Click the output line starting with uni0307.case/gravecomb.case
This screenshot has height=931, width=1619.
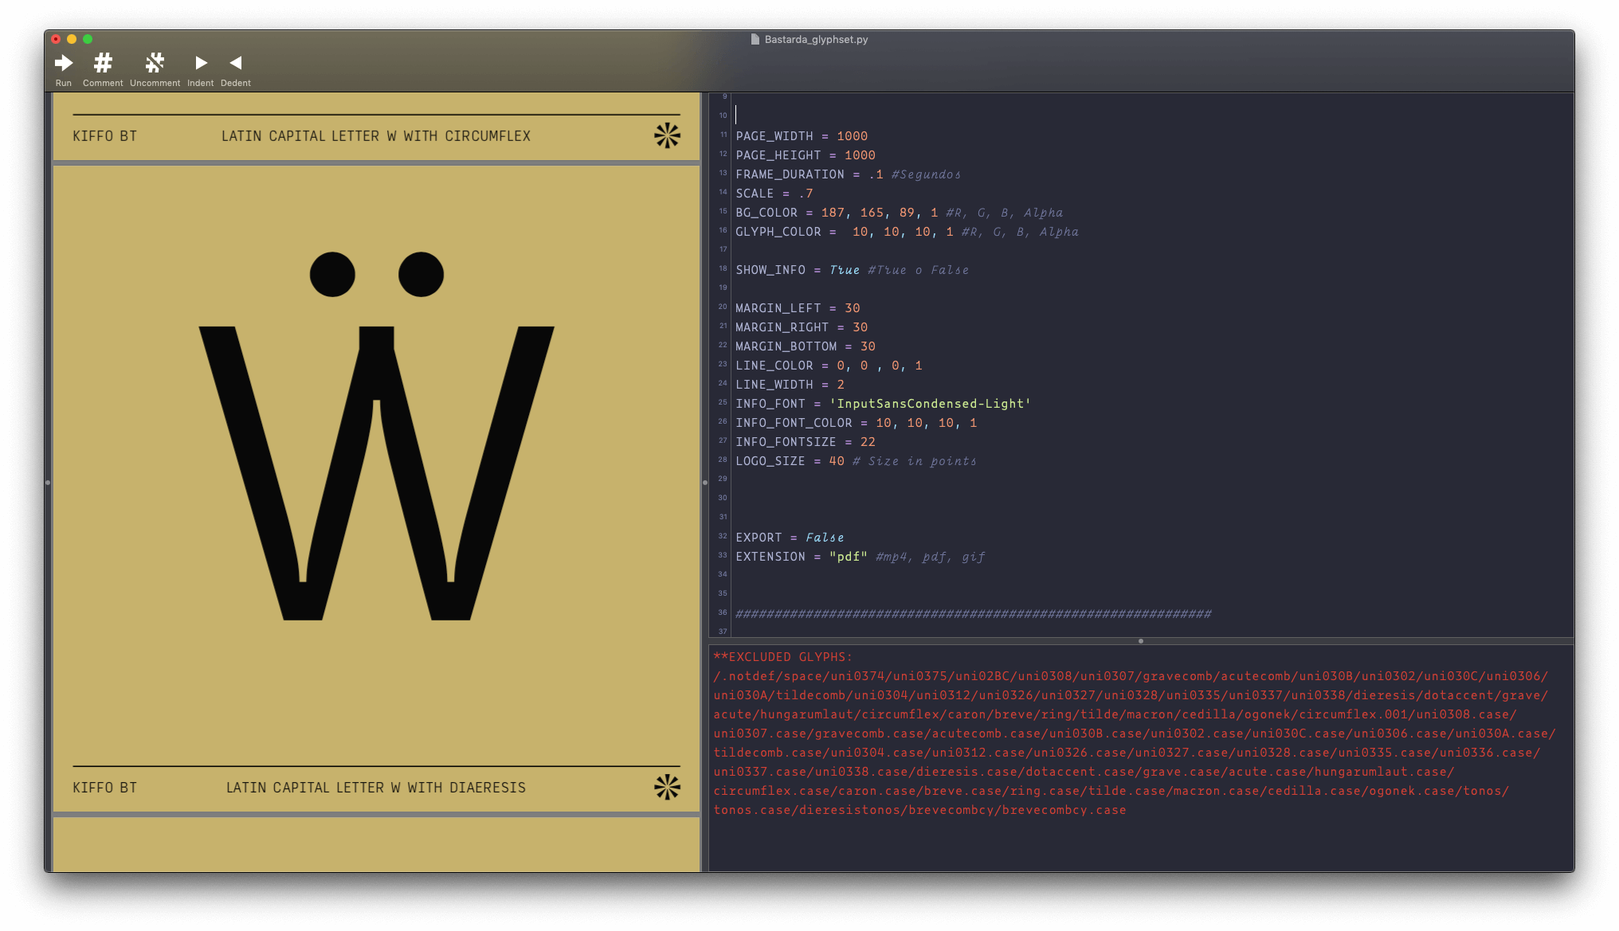coord(1135,733)
